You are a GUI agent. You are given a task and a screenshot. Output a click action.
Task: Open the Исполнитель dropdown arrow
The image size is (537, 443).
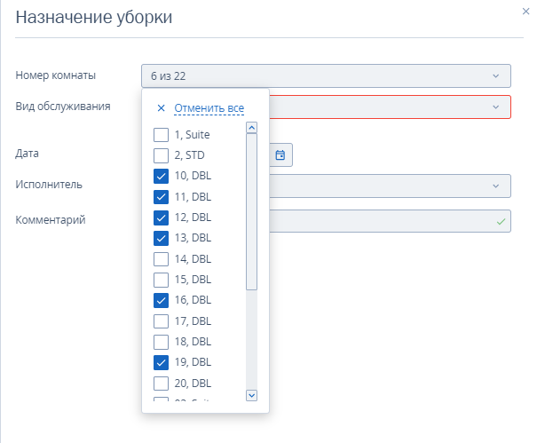tap(495, 186)
